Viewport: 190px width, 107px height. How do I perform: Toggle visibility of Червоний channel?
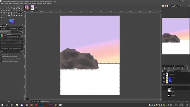(x=164, y=74)
